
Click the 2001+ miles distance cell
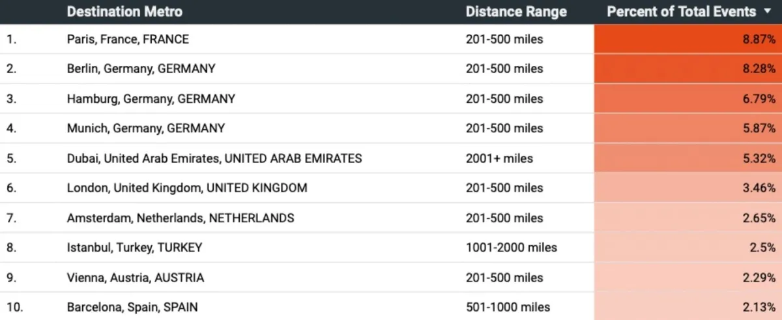click(x=499, y=158)
